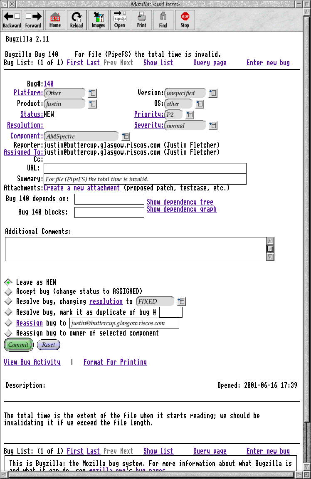Image resolution: width=311 pixels, height=479 pixels.
Task: Print the page using Print icon
Action: pos(141,20)
